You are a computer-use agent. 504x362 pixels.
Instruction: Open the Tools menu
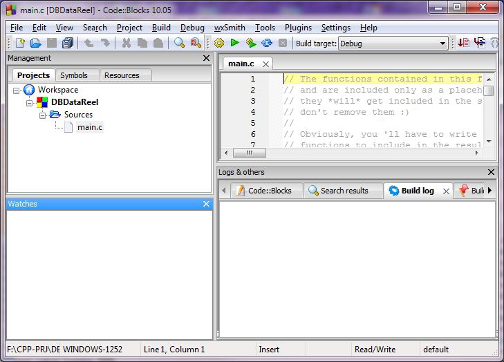tap(265, 28)
